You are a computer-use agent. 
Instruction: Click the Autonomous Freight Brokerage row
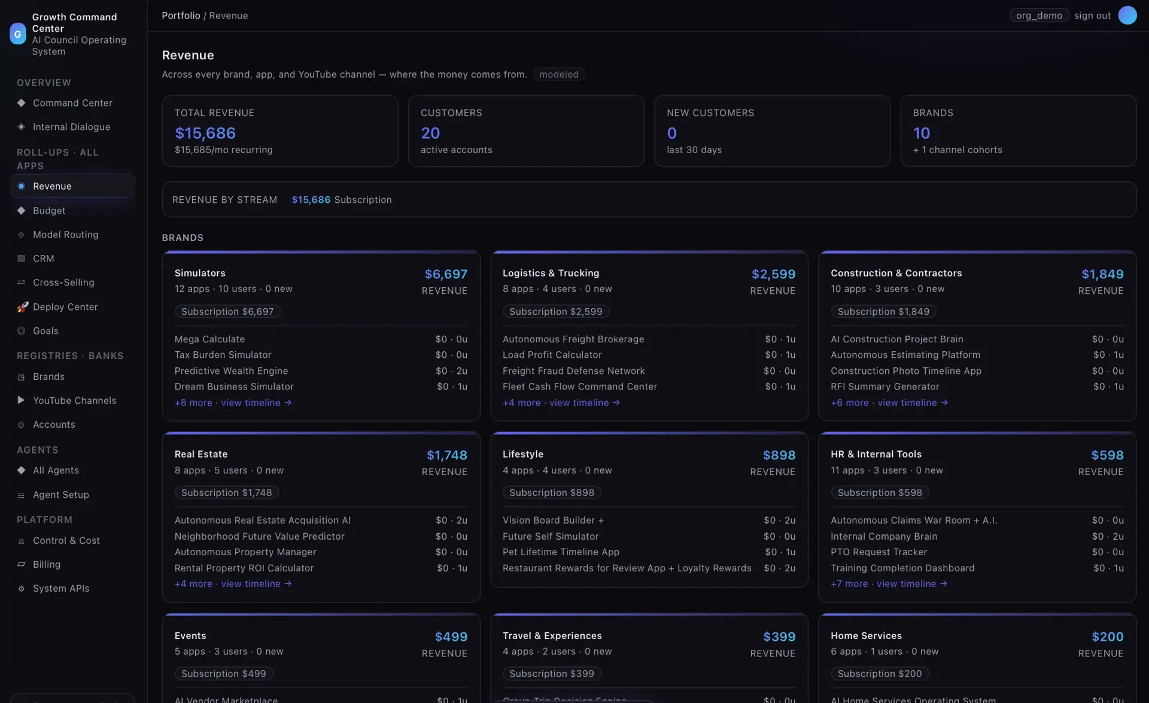click(649, 339)
